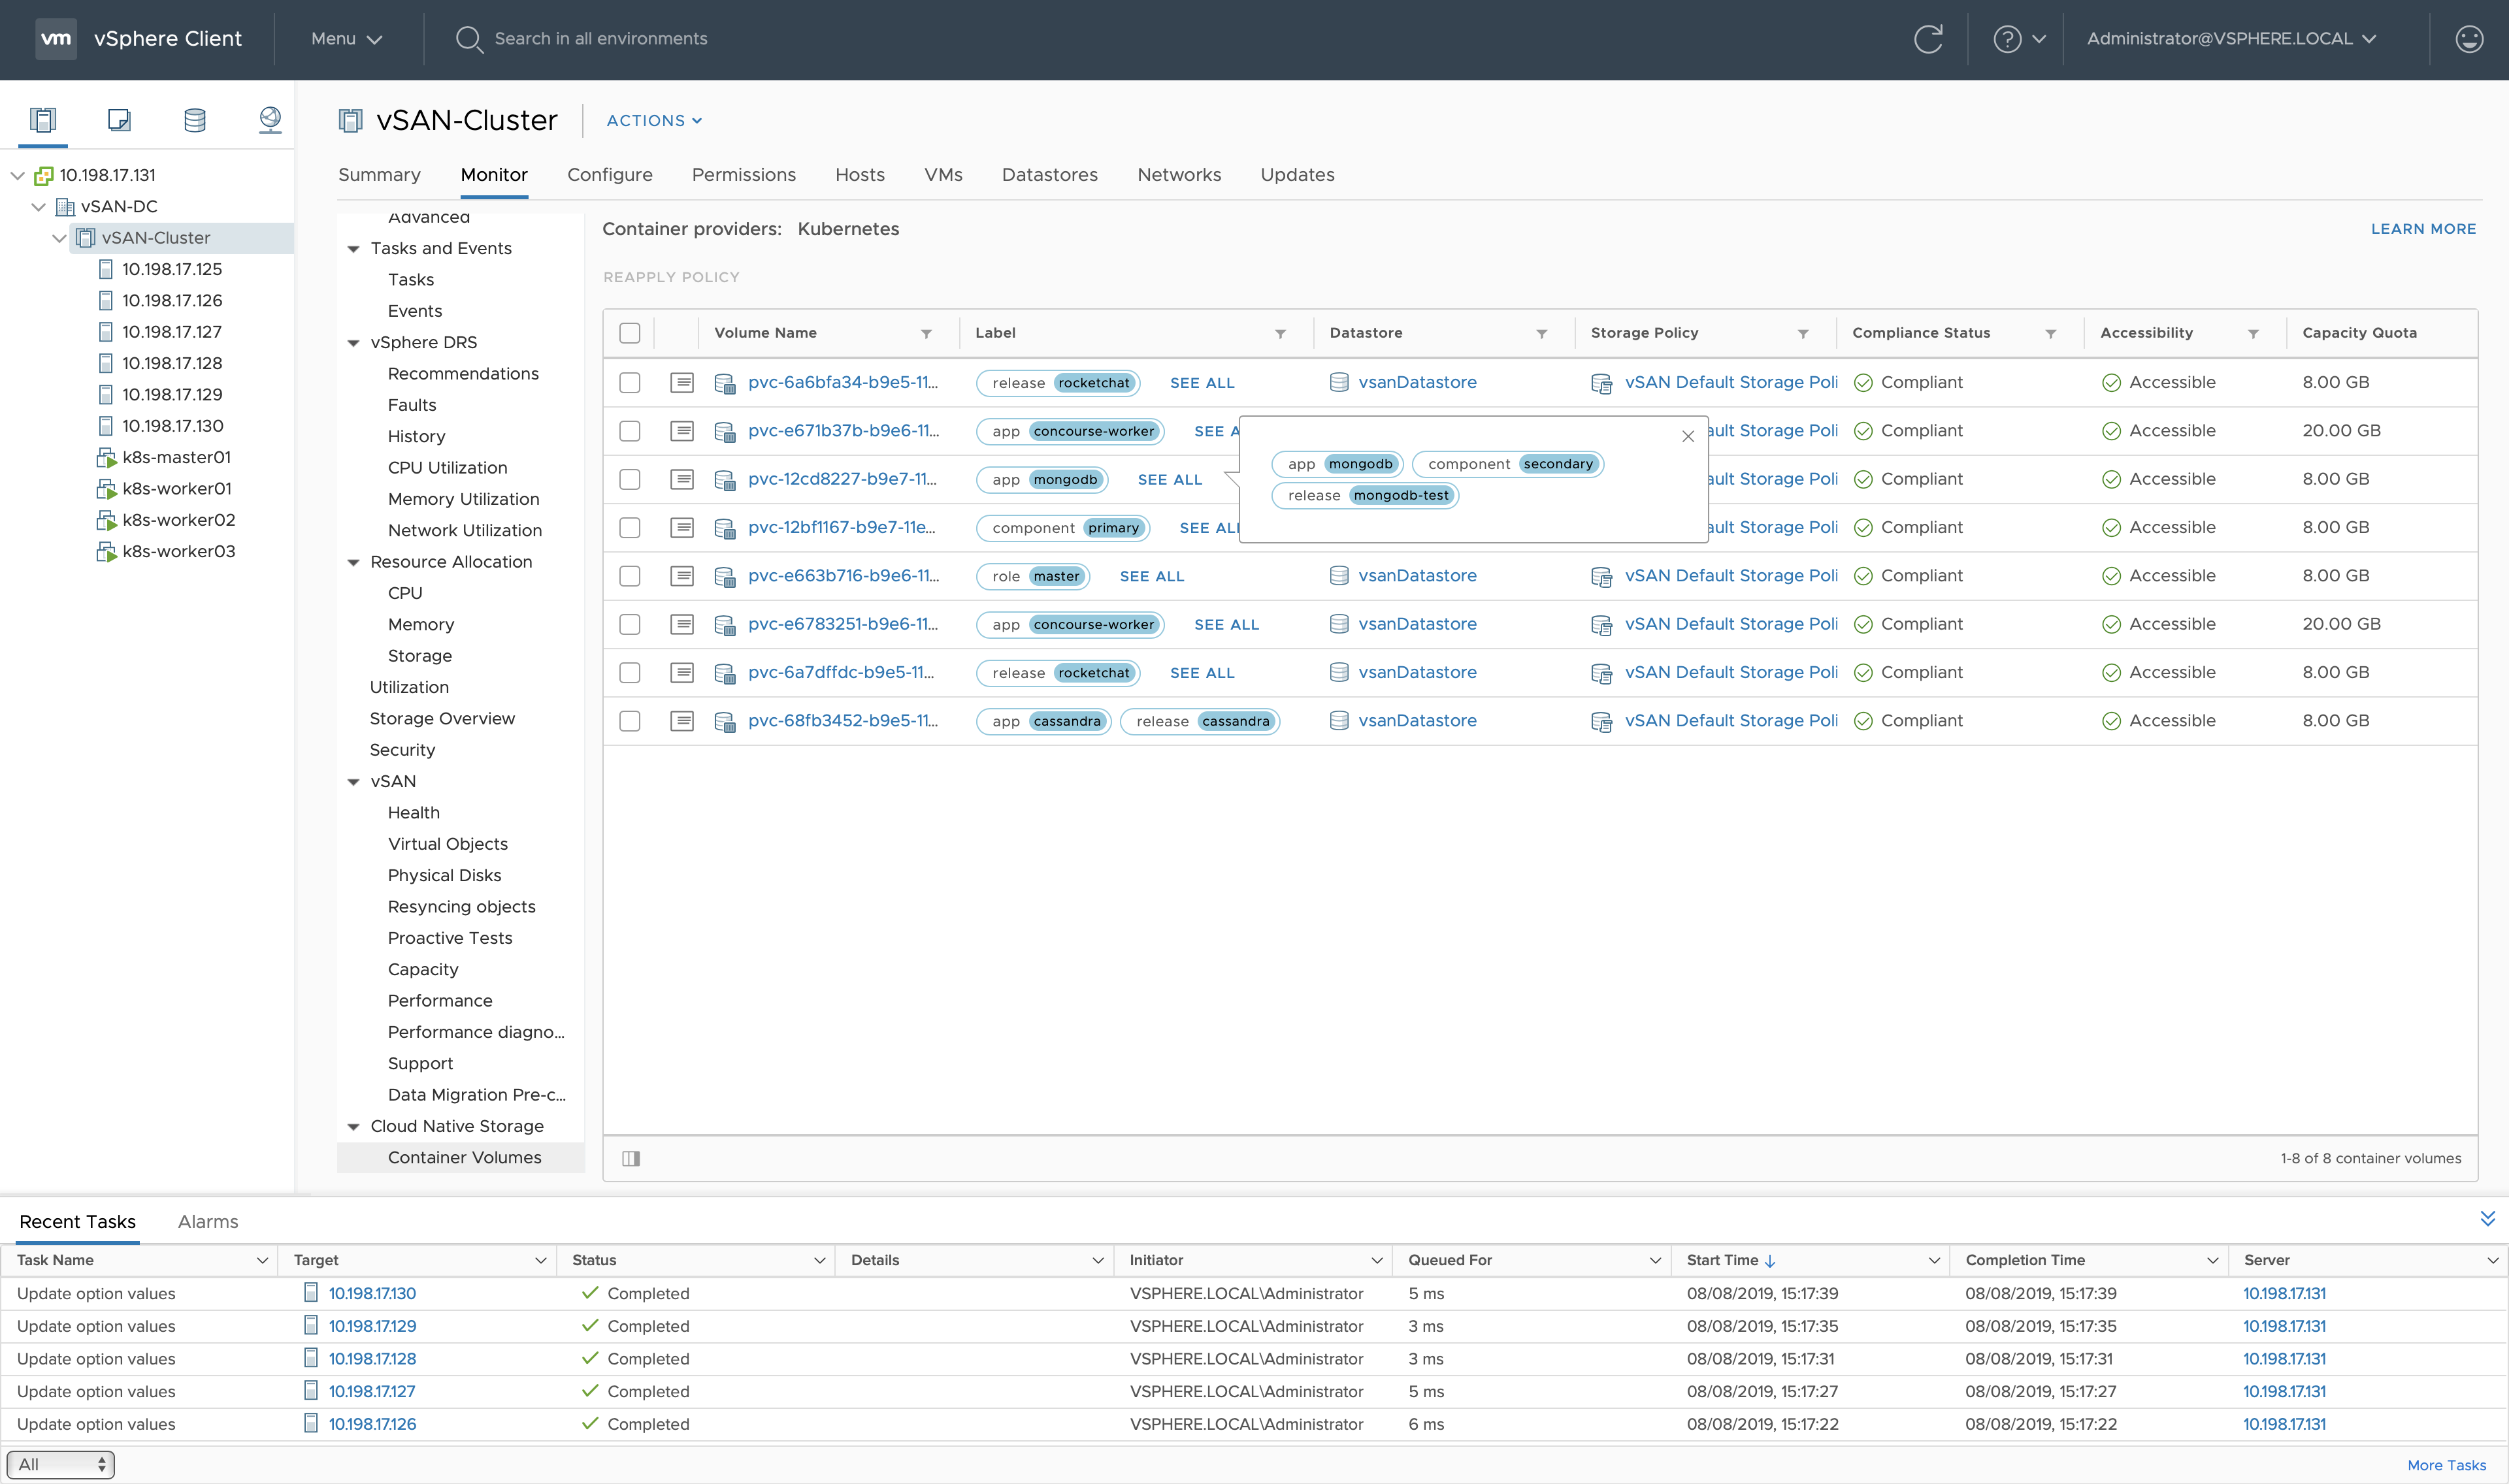Check the pvc-12bf1167 volume checkbox
2509x1484 pixels.
click(630, 527)
